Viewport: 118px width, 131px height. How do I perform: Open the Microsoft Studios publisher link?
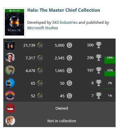(43, 28)
